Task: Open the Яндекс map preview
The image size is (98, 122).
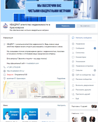Action: click(34, 90)
